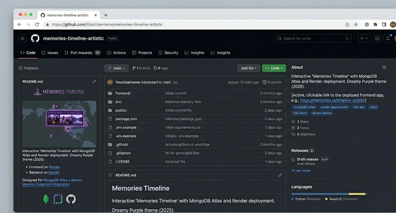Open browser extensions puzzle icon

(375, 25)
